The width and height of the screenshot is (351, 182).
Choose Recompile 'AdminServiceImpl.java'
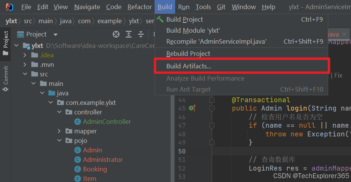click(241, 41)
